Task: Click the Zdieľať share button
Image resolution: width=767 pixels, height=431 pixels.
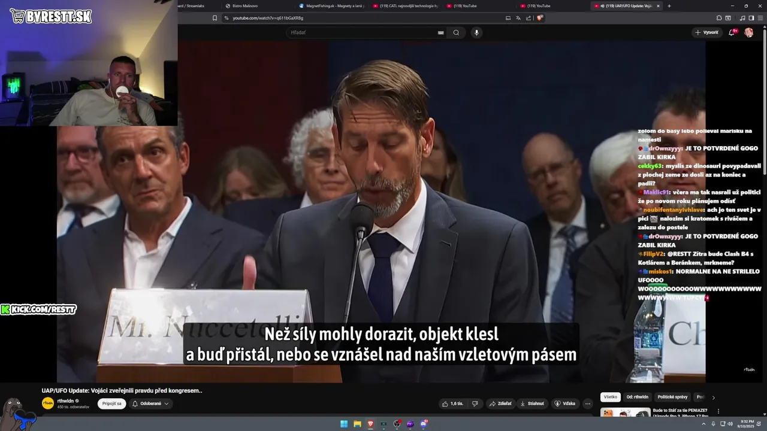Action: 500,403
